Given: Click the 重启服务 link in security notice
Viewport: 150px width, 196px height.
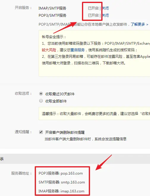Looking at the screenshot, I should [78, 50].
